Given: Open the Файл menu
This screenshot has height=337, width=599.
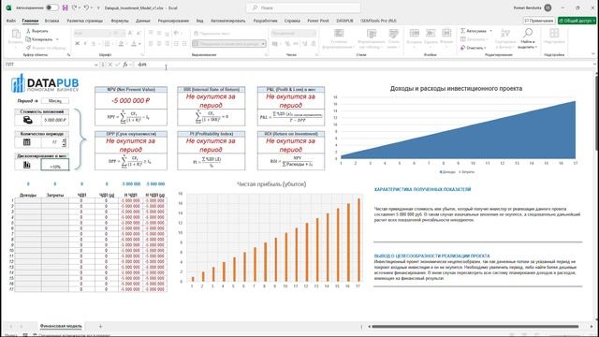Looking at the screenshot, I should [10, 21].
